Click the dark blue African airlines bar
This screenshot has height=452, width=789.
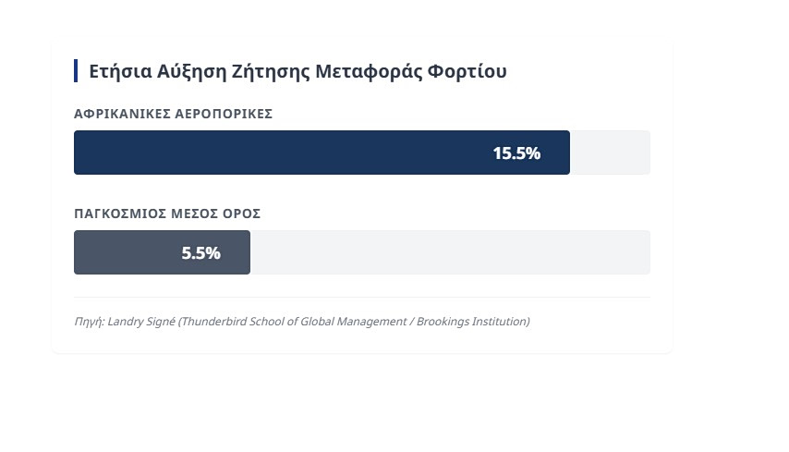[x=277, y=153]
